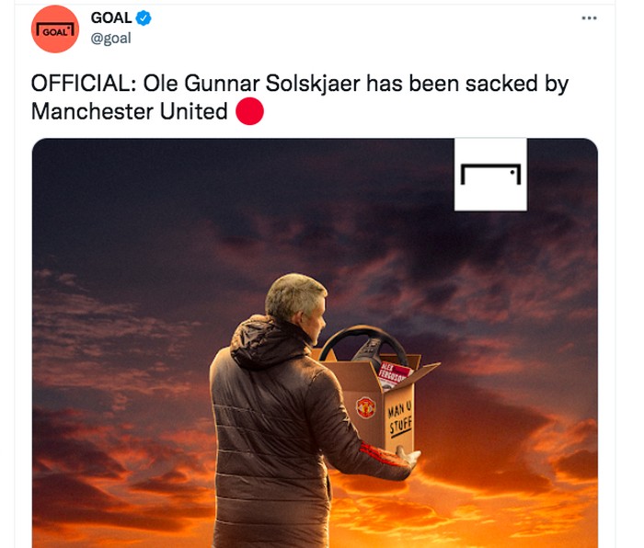This screenshot has height=548, width=644.
Task: Select the tweet text starting with OFFICIAL
Action: pos(300,97)
